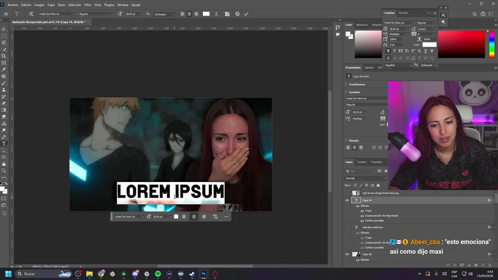Open layer blend mode Normal dropdown
Screen dimensions: 498x280
[365, 178]
